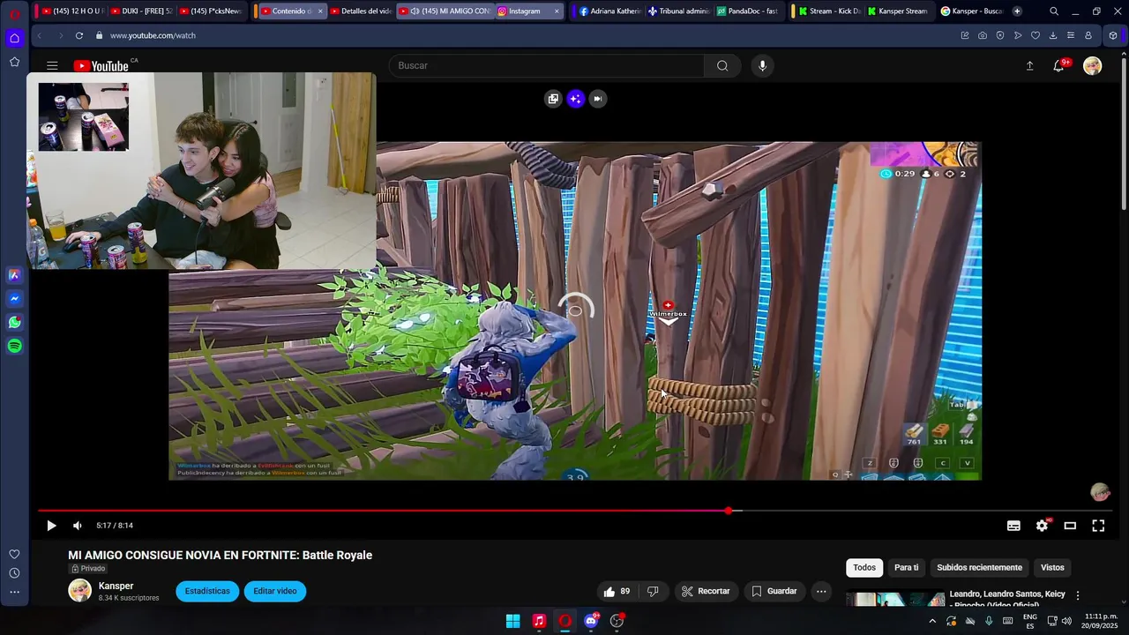Screen dimensions: 1129x635
Task: Dislike the video with thumbs down
Action: point(653,591)
